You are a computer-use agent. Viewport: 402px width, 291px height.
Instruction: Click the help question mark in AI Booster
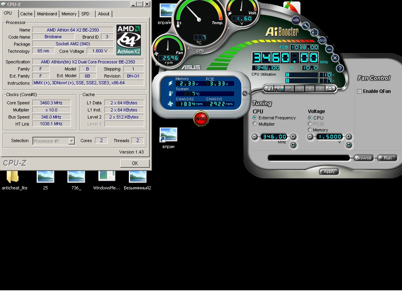click(x=340, y=68)
